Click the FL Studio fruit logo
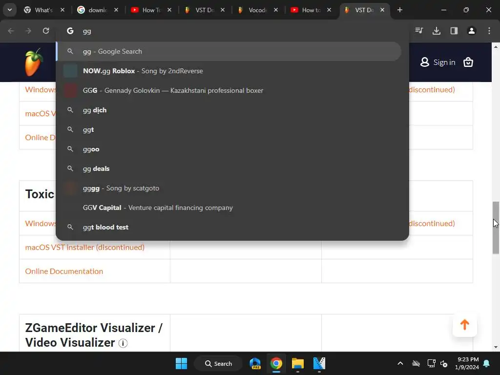The image size is (500, 375). [34, 62]
